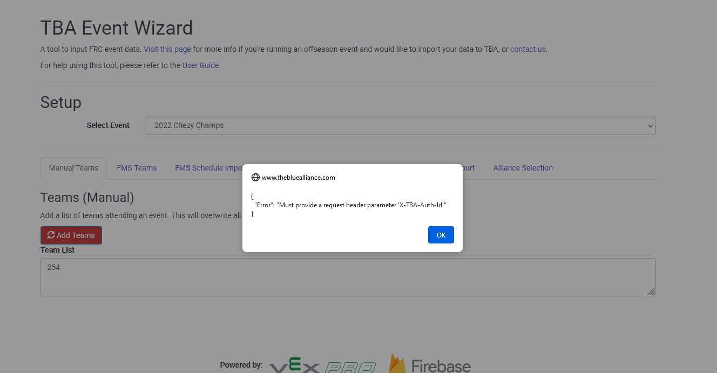Click the resize grip of the Team List box

(652, 293)
